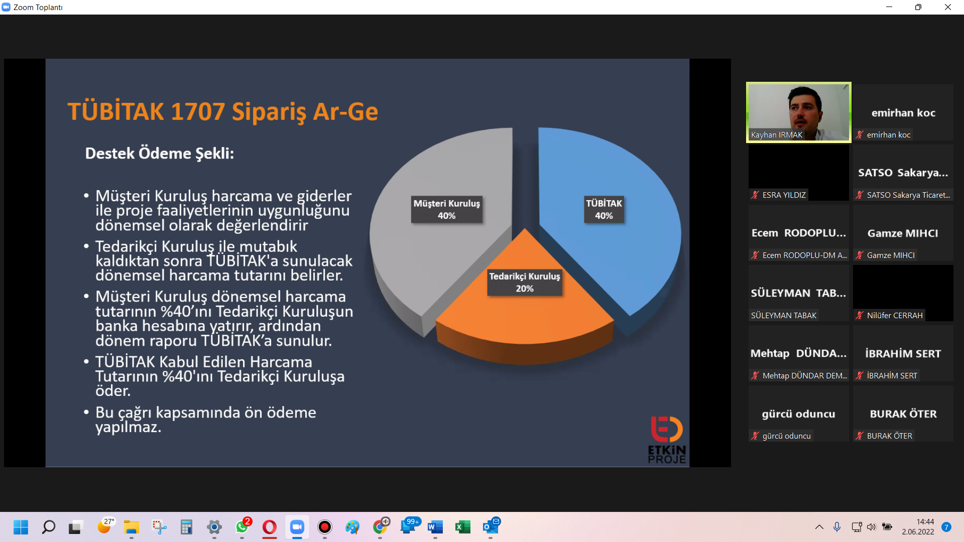964x542 pixels.
Task: Open Excel from the taskbar
Action: pyautogui.click(x=462, y=527)
